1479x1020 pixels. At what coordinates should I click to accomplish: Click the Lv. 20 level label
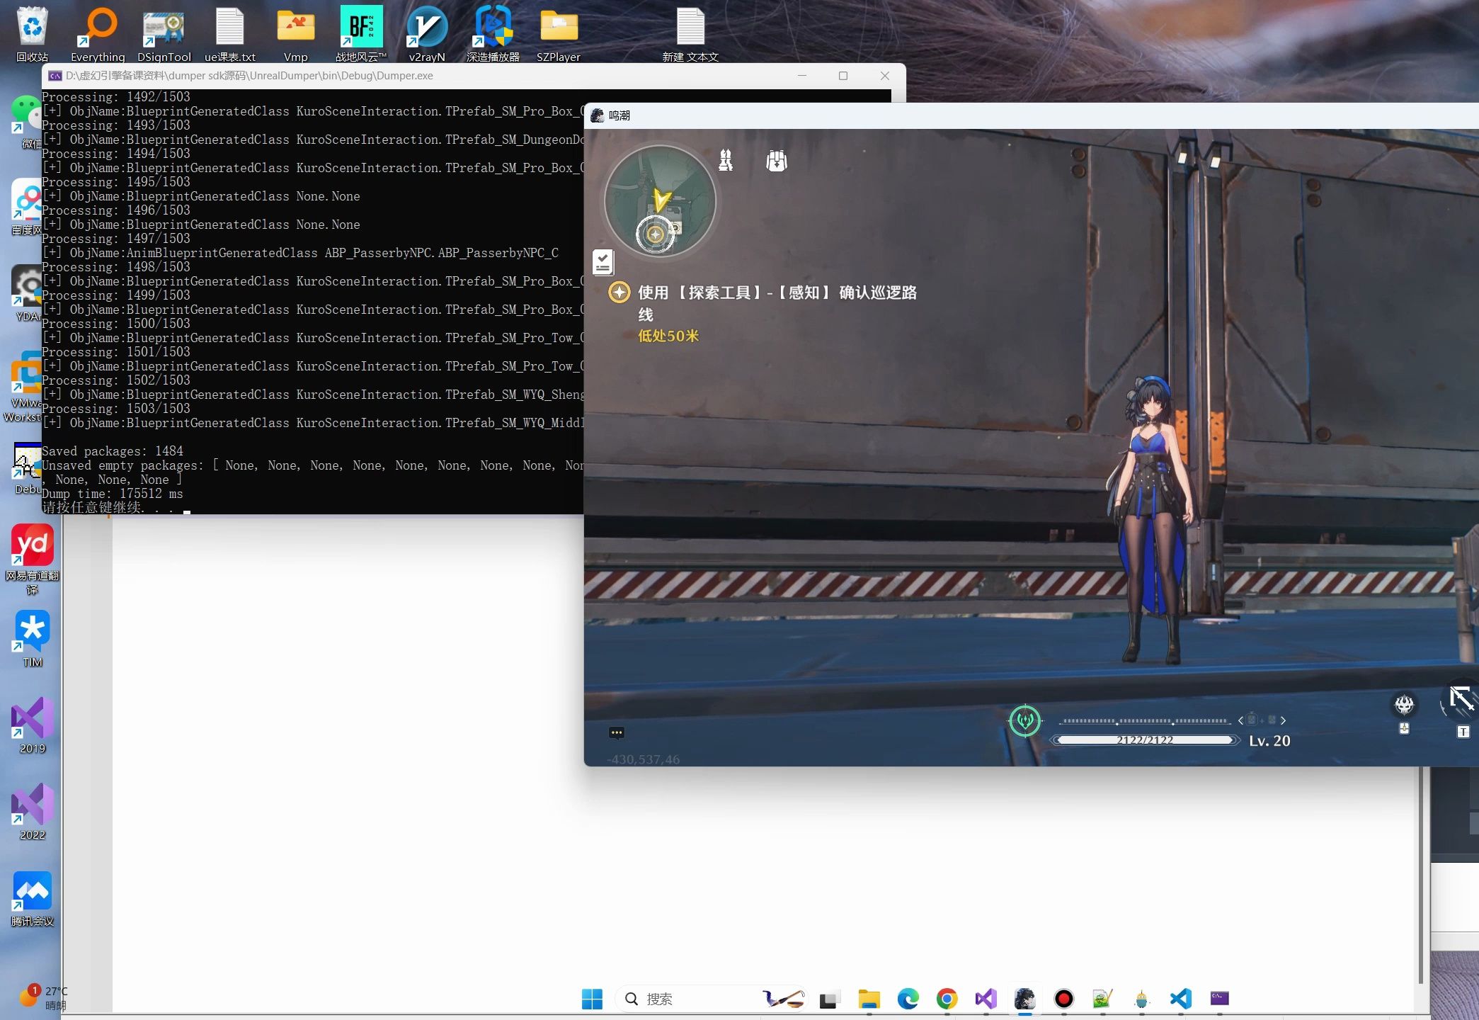tap(1269, 741)
